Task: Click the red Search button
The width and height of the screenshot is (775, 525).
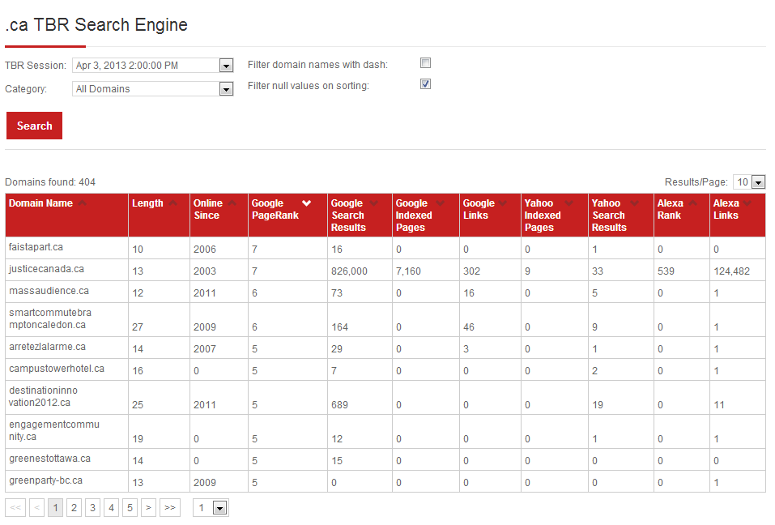Action: (x=34, y=126)
